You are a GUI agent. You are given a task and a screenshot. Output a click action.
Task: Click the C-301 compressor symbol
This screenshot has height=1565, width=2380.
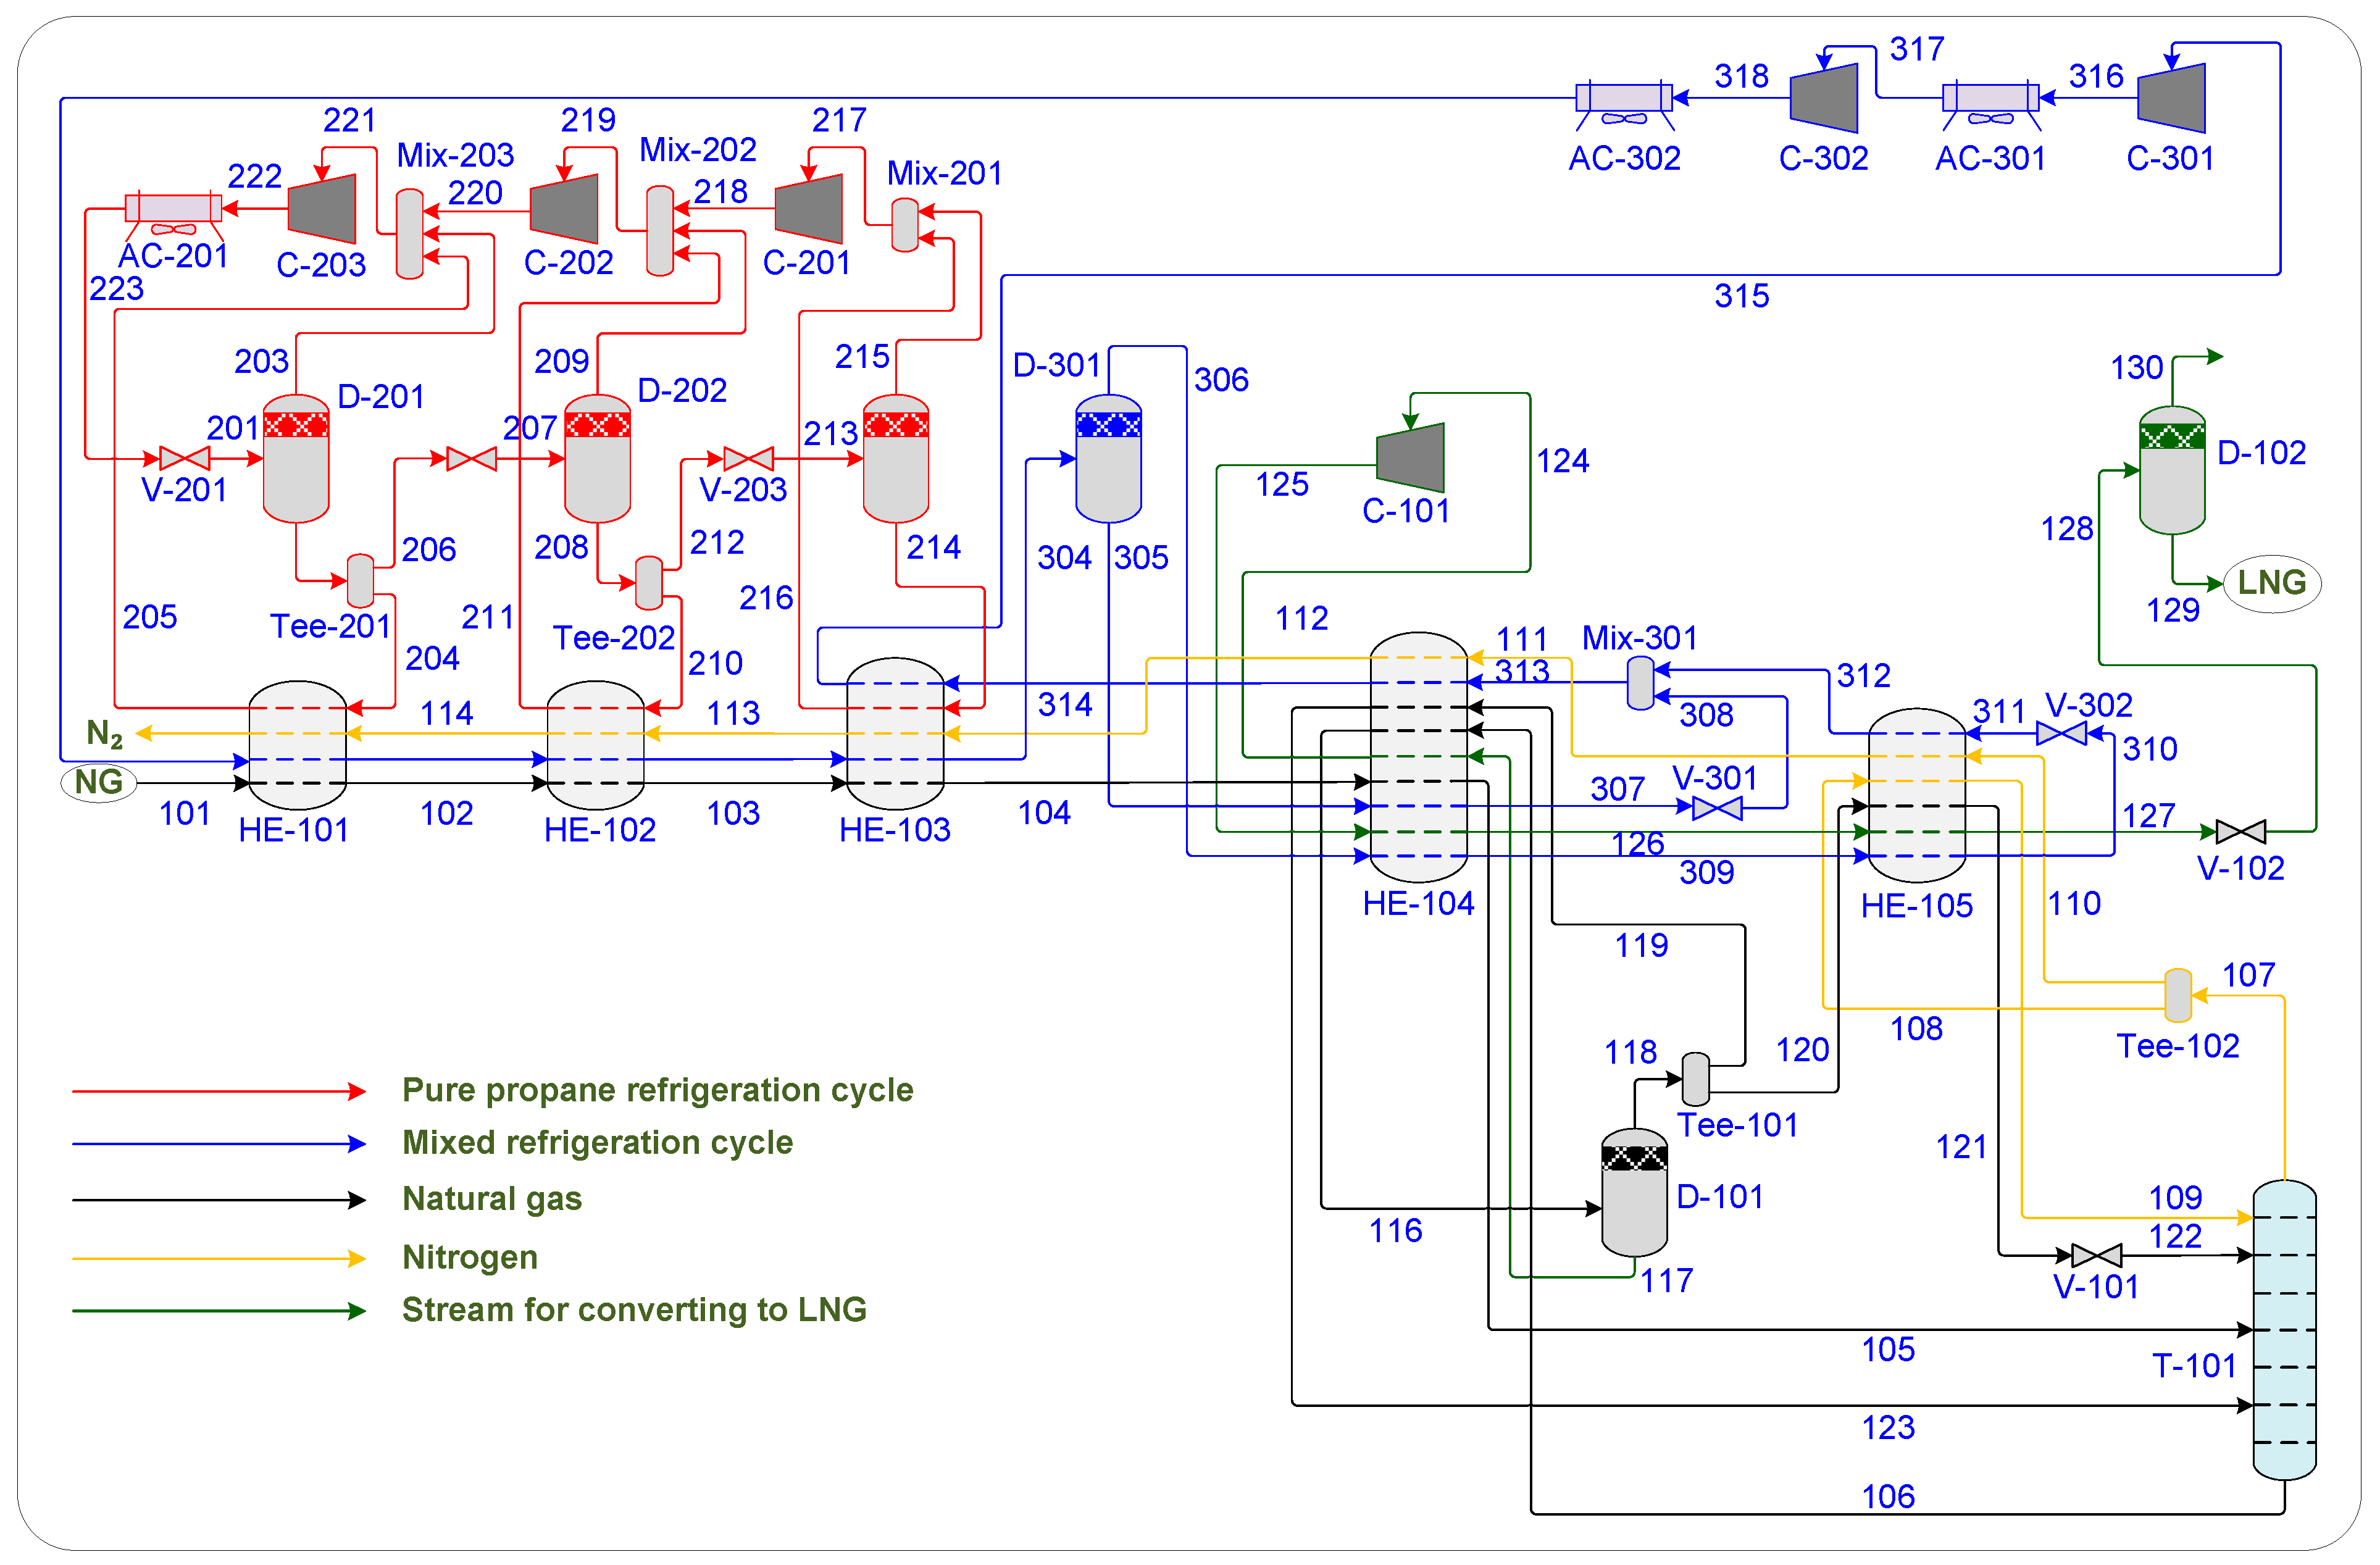pos(2171,98)
